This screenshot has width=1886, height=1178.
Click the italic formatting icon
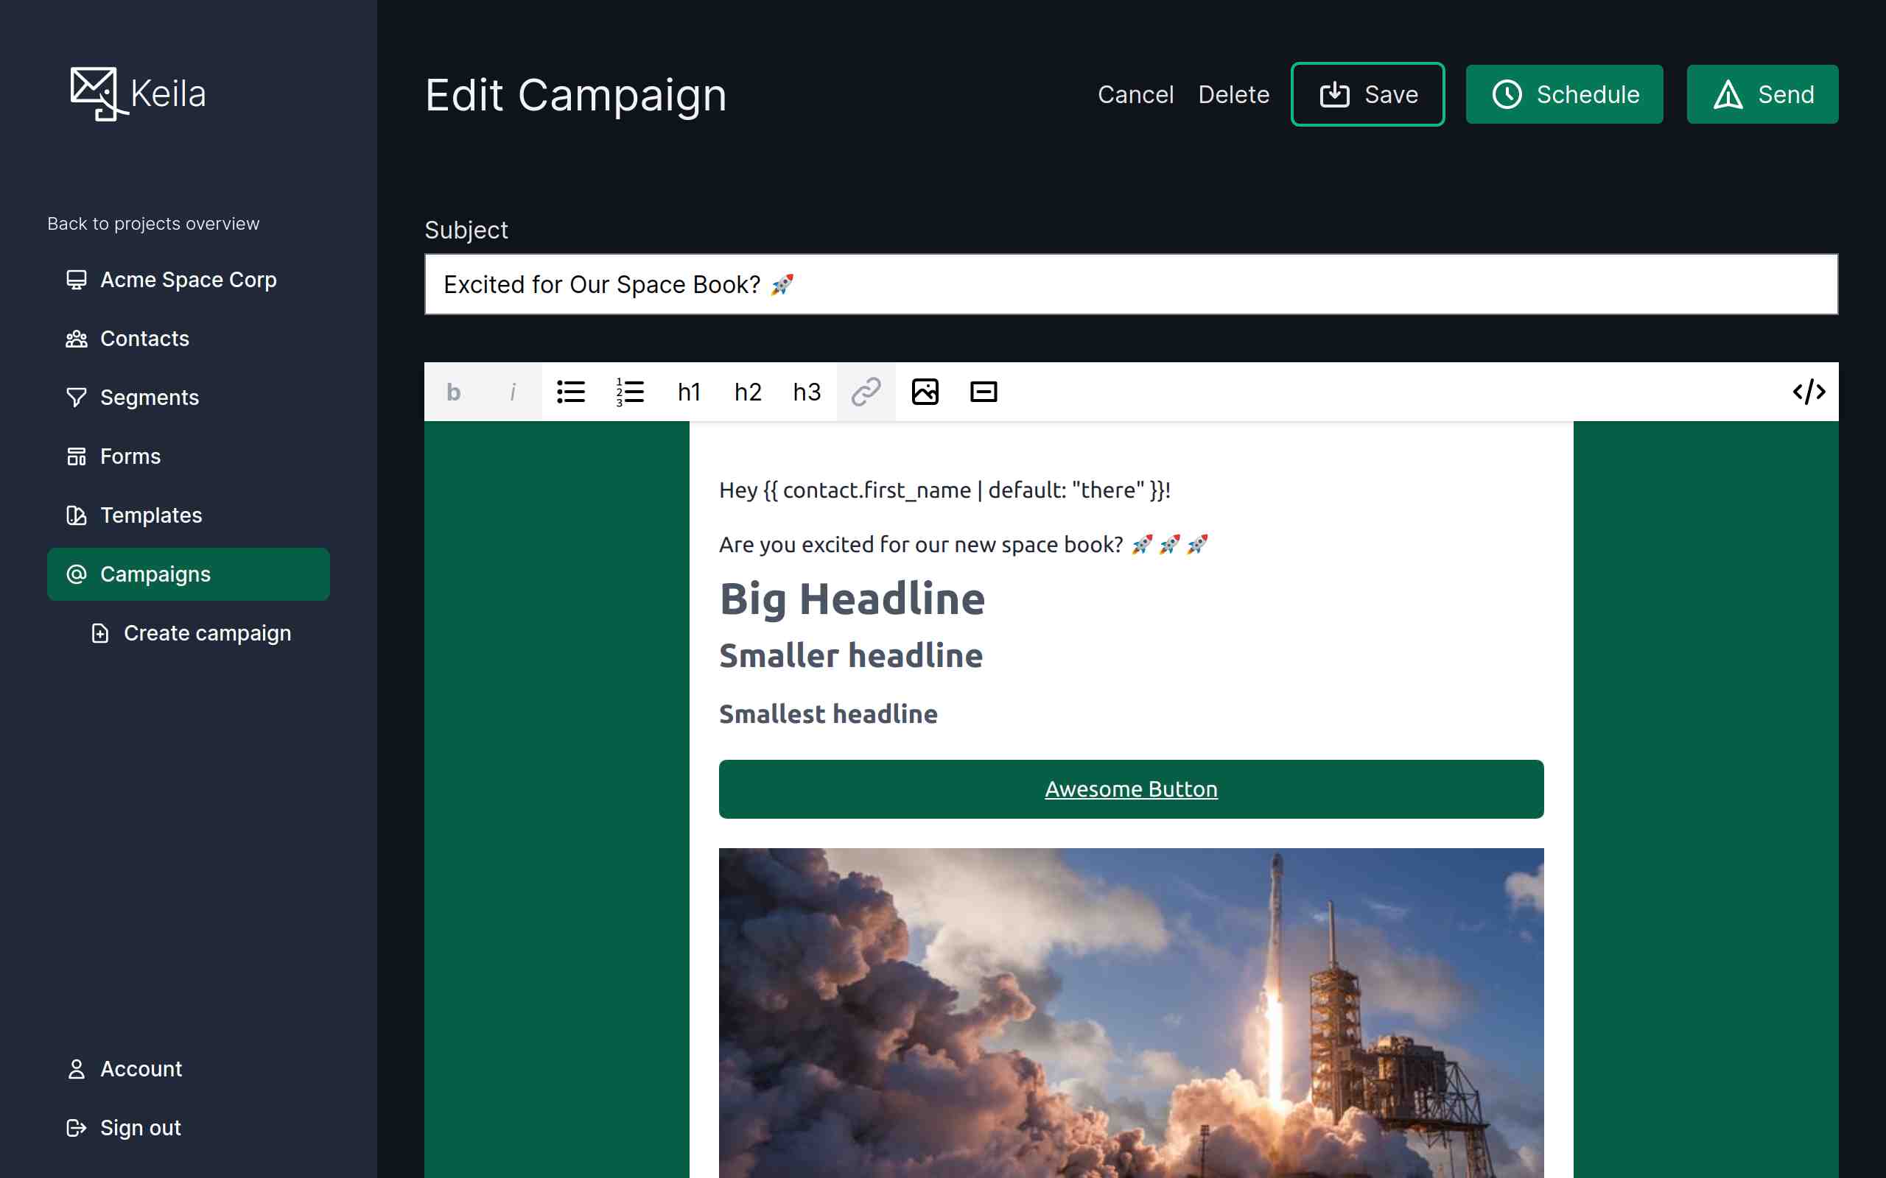click(x=512, y=391)
